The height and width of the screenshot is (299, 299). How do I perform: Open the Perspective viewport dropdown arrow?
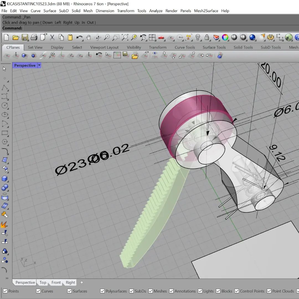point(39,65)
